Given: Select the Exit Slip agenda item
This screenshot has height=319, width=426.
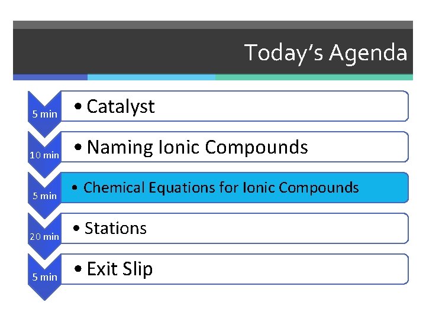Looking at the screenshot, I should pos(235,269).
